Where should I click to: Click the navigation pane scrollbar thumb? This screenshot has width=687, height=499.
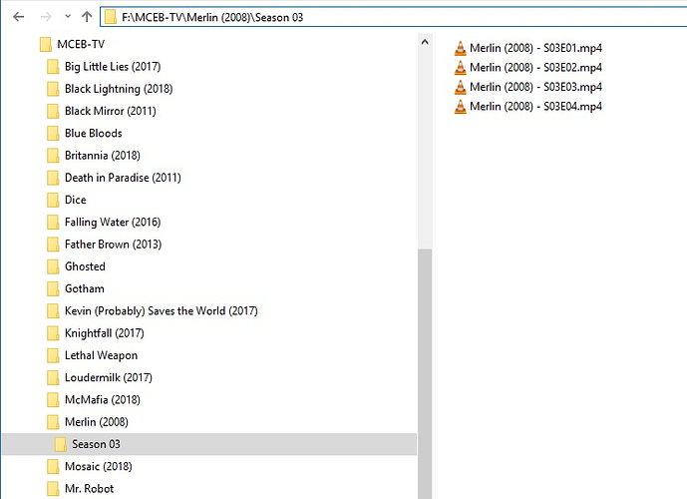425,373
